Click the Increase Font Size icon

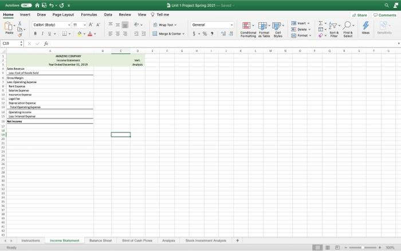point(91,25)
